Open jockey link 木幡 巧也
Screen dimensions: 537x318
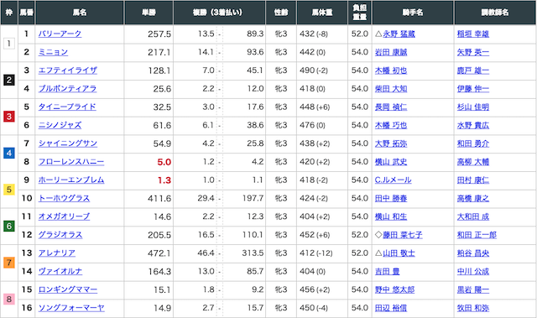[x=391, y=125]
